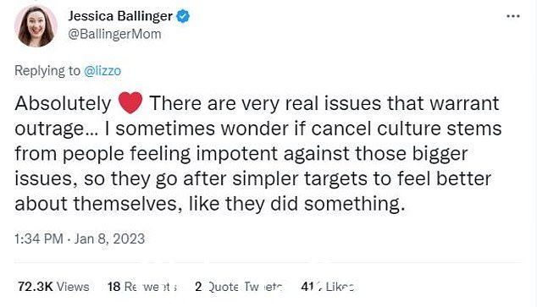Click the red heart emoji in tweet
Viewport: 537px width, 307px height.
click(x=130, y=103)
